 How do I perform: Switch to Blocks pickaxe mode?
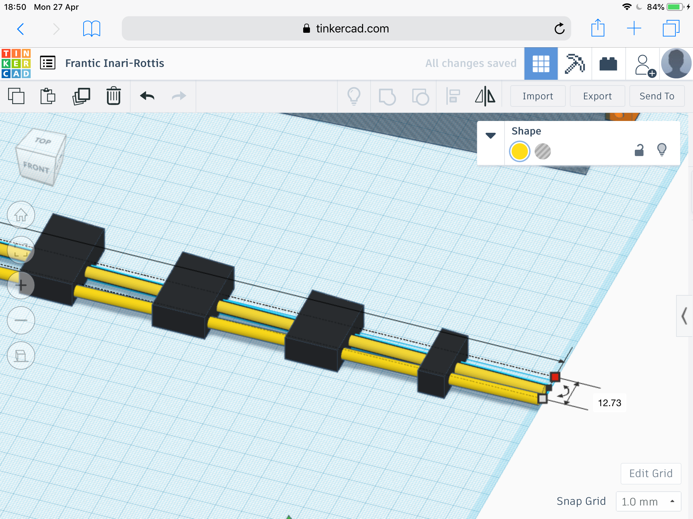(x=575, y=64)
